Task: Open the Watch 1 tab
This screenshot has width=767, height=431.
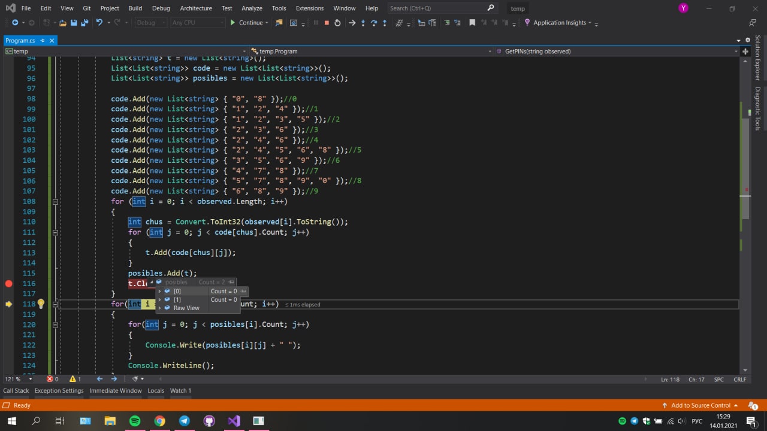Action: 180,390
